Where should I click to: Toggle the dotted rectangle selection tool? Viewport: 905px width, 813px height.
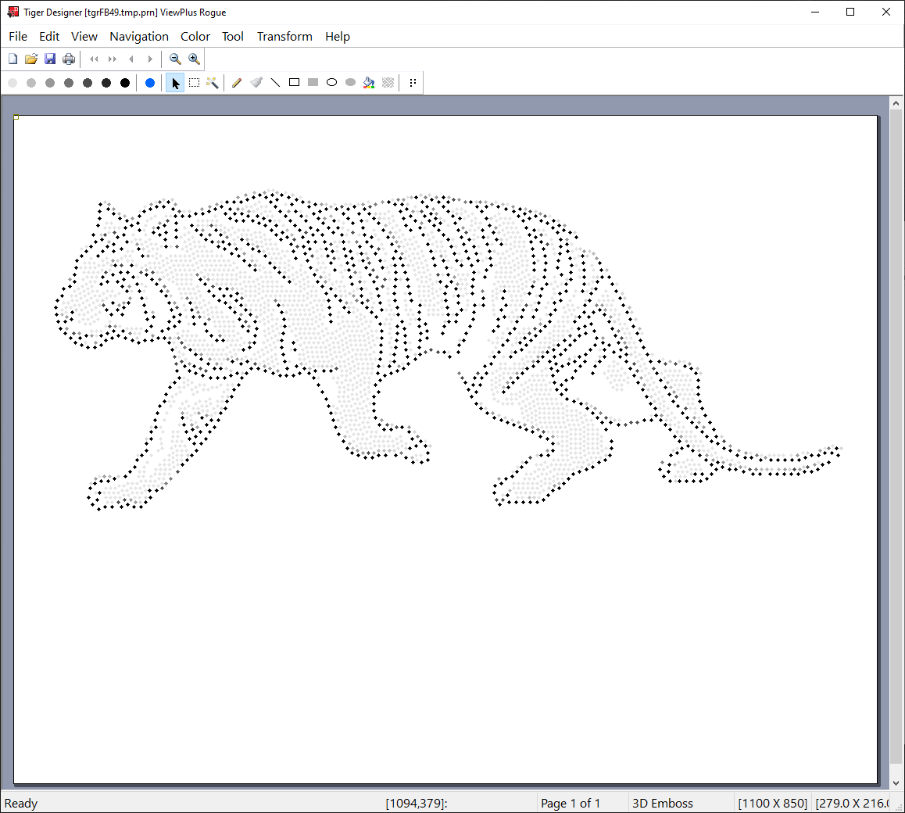[x=194, y=83]
